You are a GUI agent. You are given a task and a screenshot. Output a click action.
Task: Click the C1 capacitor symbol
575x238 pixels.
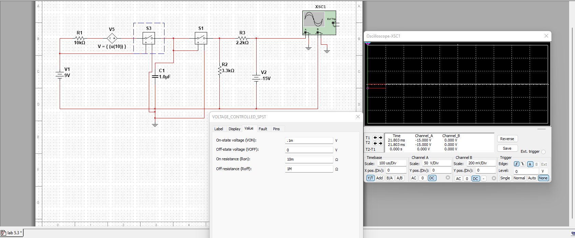(x=155, y=77)
